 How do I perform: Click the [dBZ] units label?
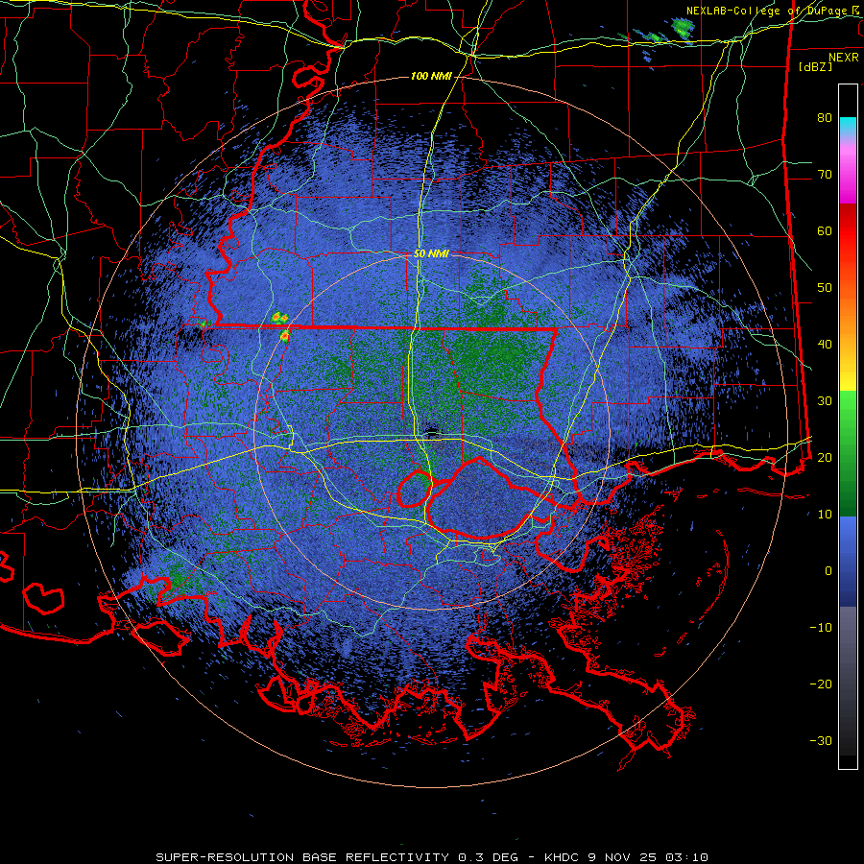[x=815, y=66]
